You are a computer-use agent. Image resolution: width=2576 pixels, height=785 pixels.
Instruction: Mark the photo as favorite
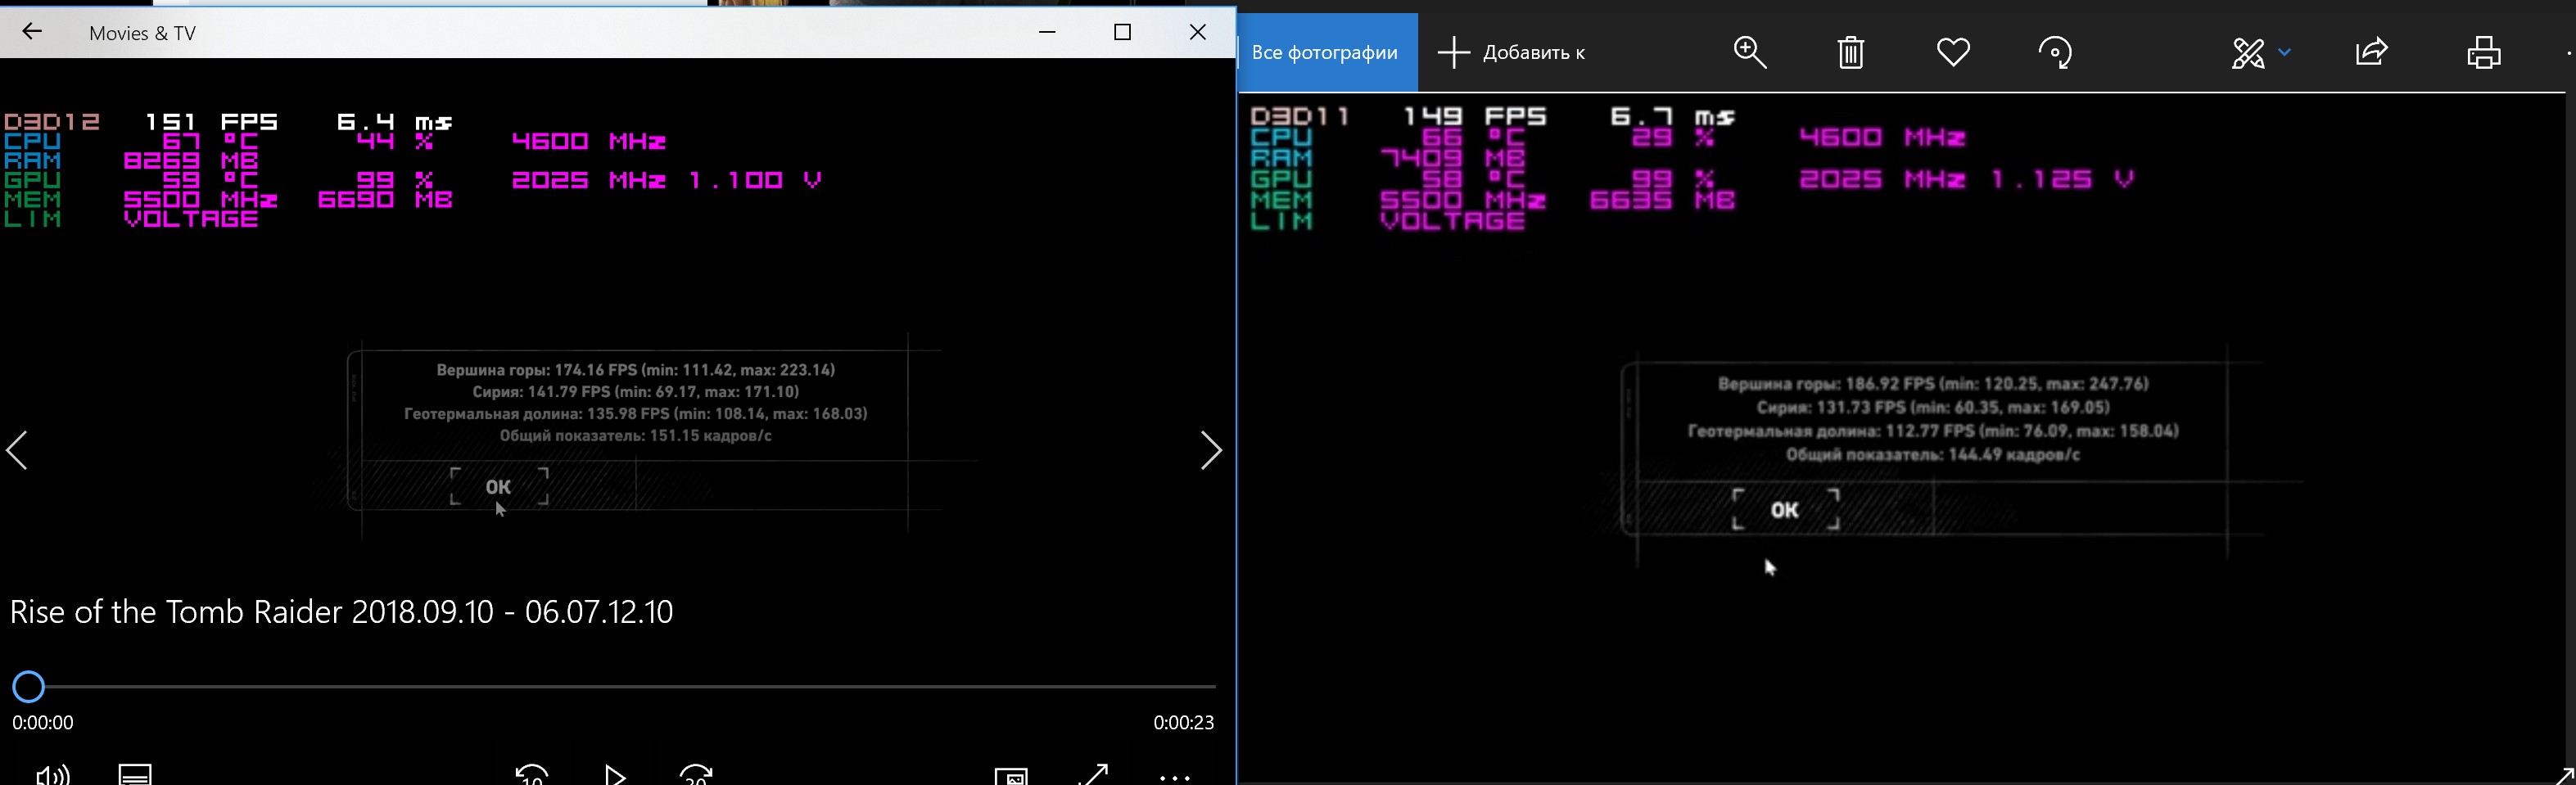pyautogui.click(x=1952, y=52)
